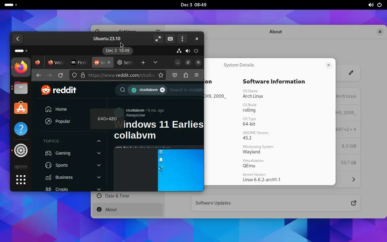Switch to the Firef tab with m icon
The width and height of the screenshot is (387, 242).
coord(79,62)
